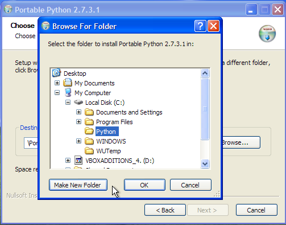Select Documents and Settings label
This screenshot has width=286, height=225.
coord(129,112)
